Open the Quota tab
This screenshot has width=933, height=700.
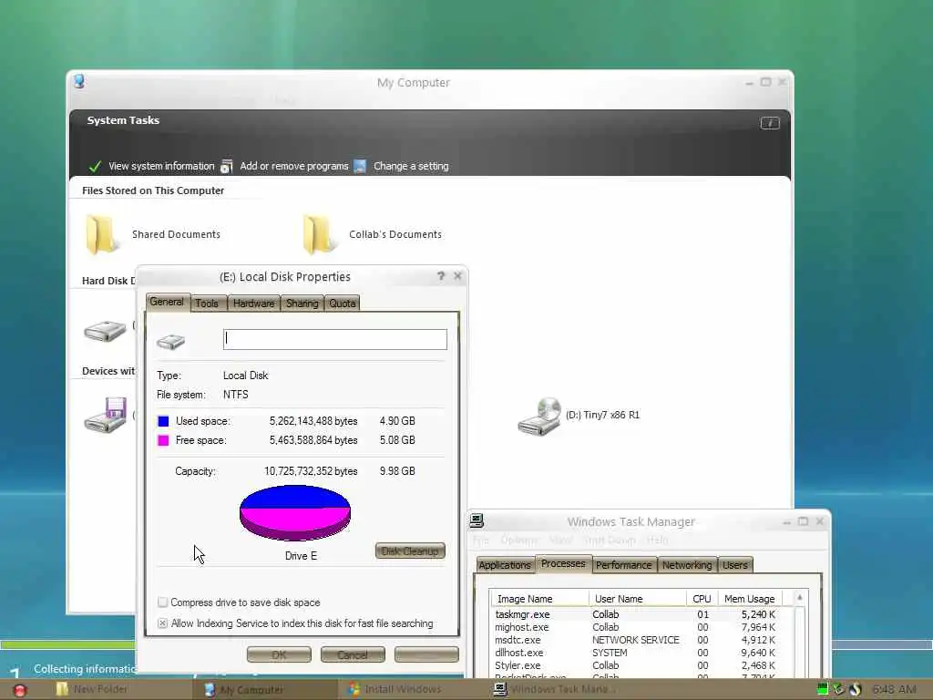343,303
